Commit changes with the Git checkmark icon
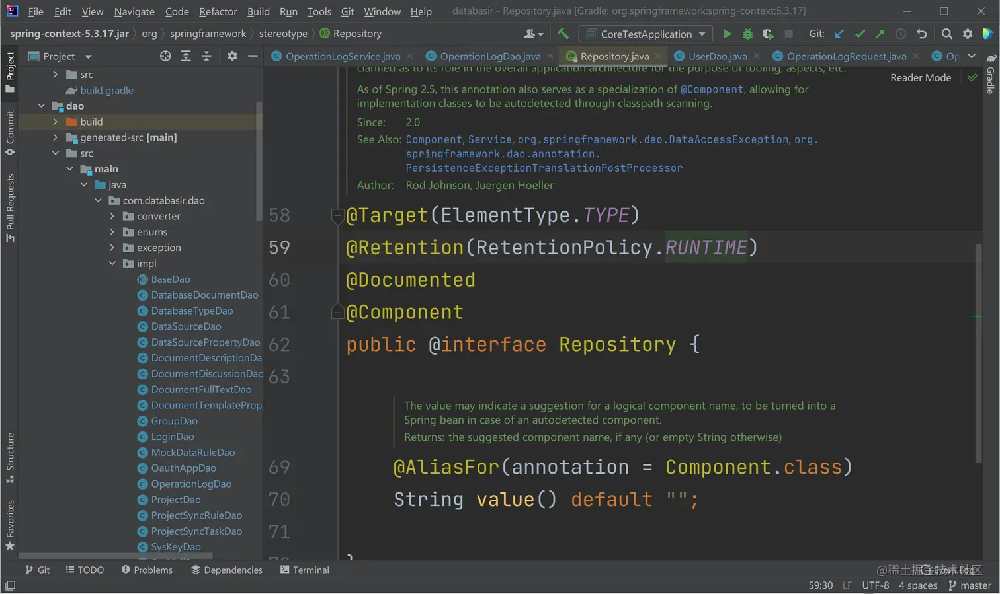 click(860, 34)
